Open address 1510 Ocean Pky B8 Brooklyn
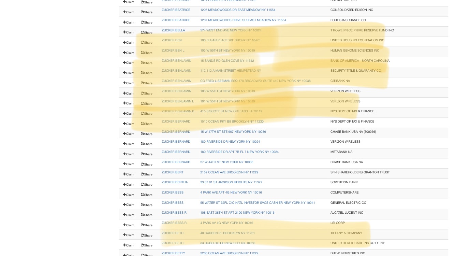 coord(232,122)
